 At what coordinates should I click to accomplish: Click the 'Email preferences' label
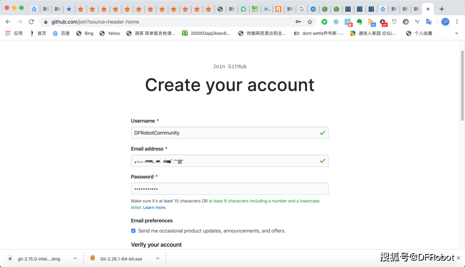(152, 221)
